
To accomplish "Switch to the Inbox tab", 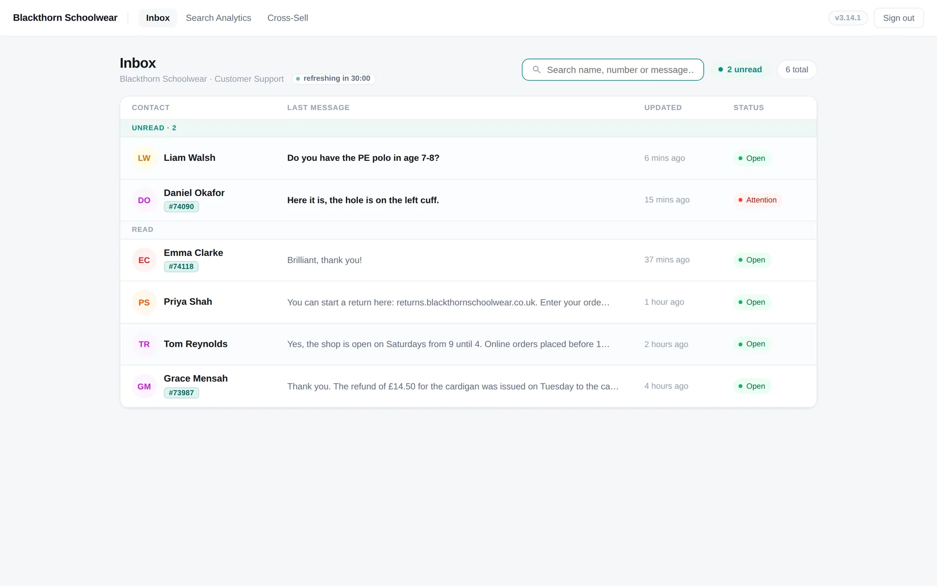I will [158, 18].
